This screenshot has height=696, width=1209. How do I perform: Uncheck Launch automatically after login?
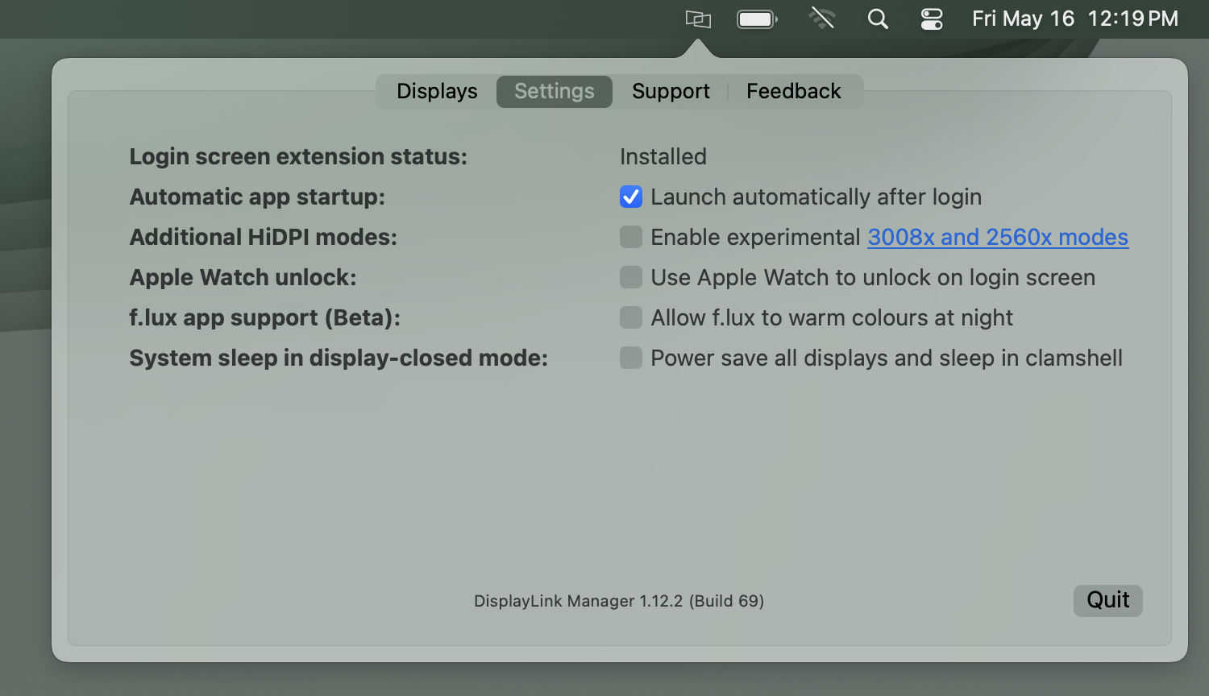click(x=631, y=197)
